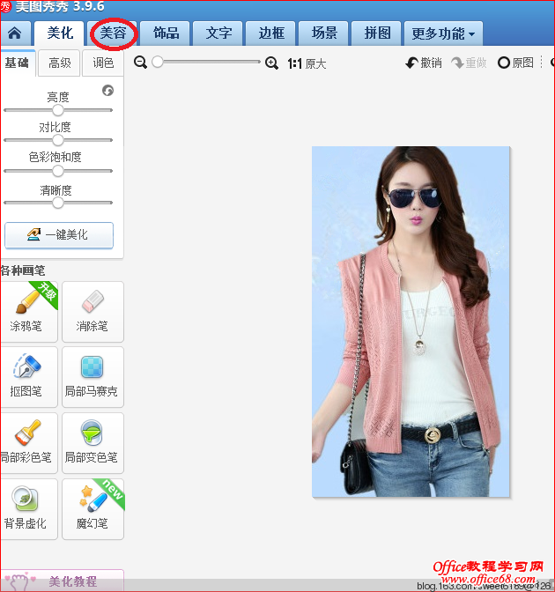Reset adjustments with the circular arrow icon
555x592 pixels.
(x=108, y=91)
